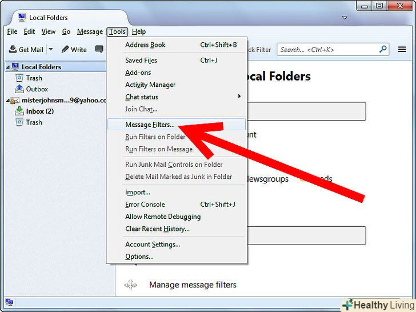Select Chat status menu entry

pyautogui.click(x=177, y=97)
